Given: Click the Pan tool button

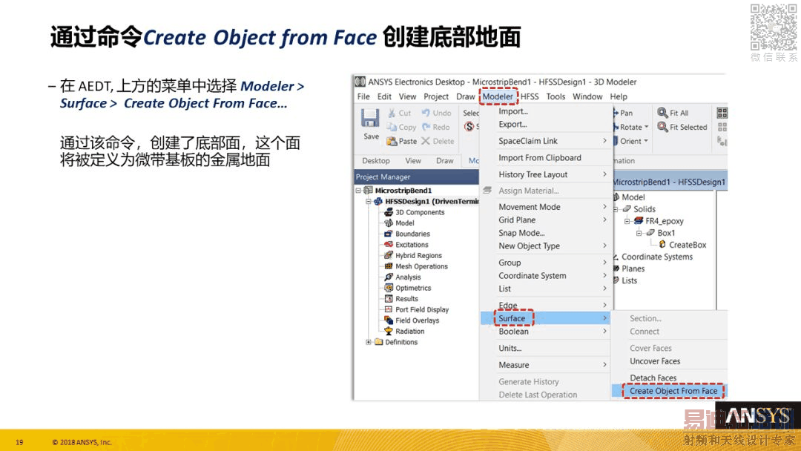Looking at the screenshot, I should click(623, 113).
